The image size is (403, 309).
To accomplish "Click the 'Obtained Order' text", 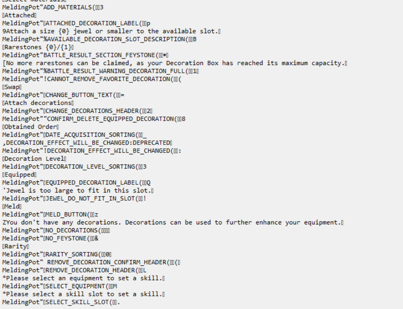I will [31, 127].
